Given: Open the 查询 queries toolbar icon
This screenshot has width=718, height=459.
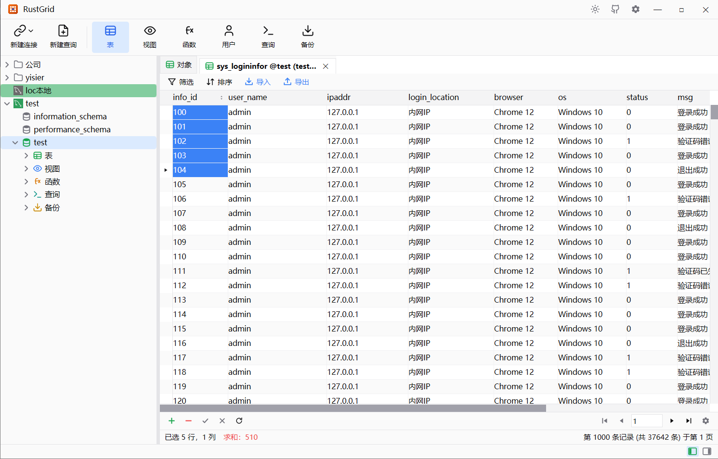Looking at the screenshot, I should [268, 37].
